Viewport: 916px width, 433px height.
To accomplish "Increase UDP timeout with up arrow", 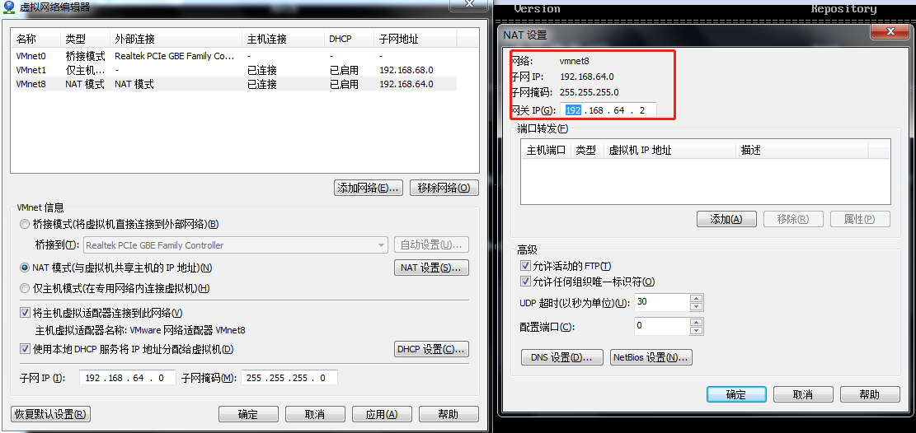I will click(x=696, y=298).
